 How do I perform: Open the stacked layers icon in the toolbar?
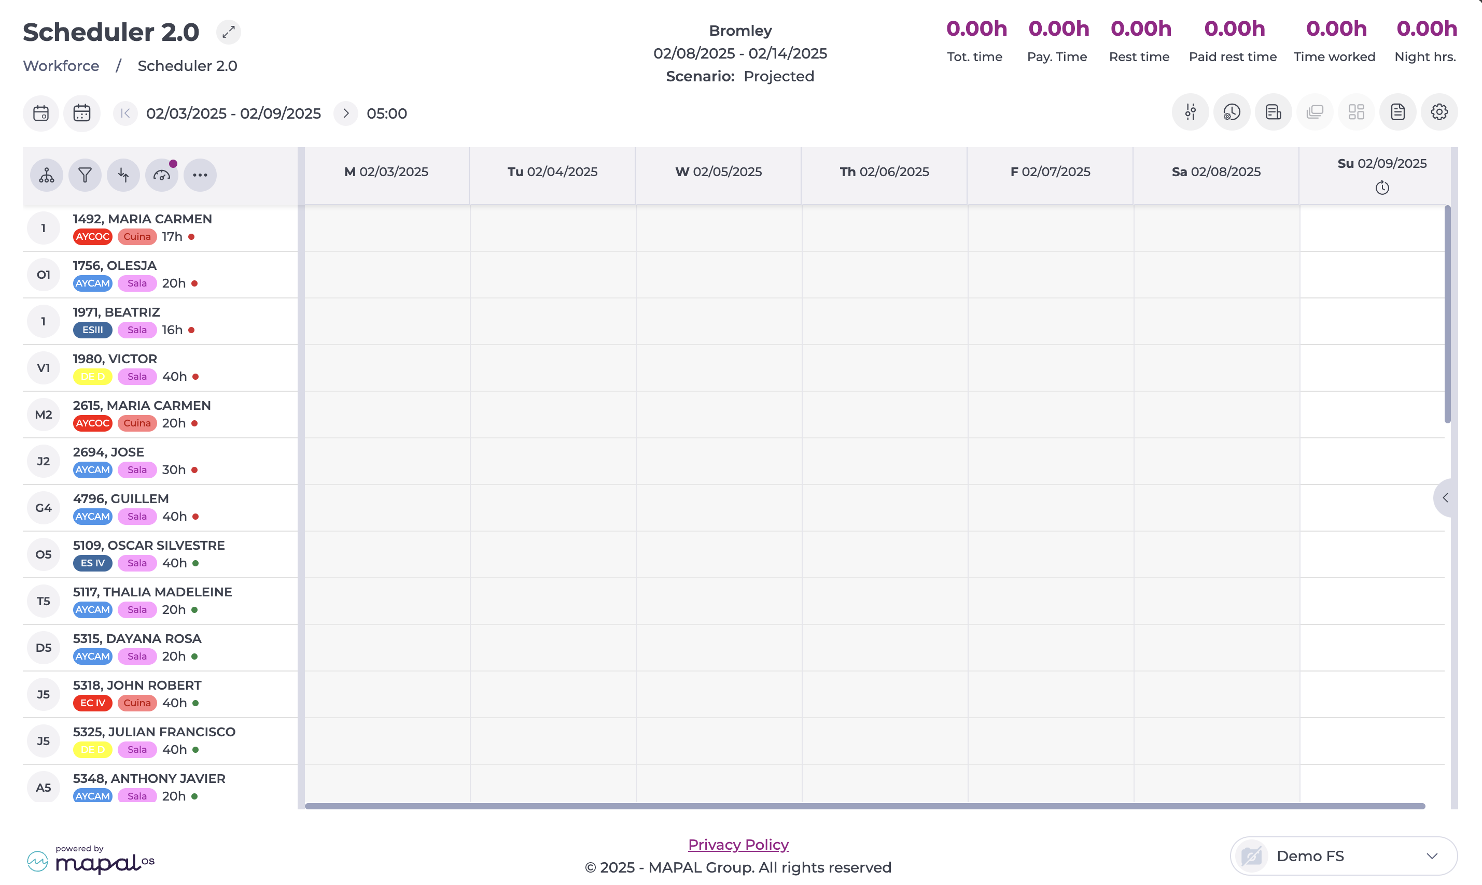pos(1315,112)
